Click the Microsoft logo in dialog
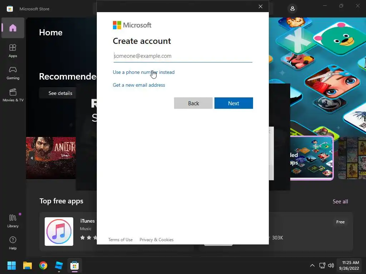366x274 pixels. pyautogui.click(x=132, y=25)
